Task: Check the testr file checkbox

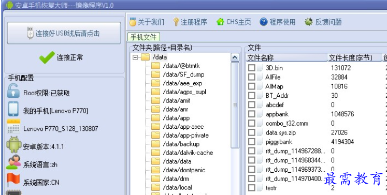Action: click(251, 188)
